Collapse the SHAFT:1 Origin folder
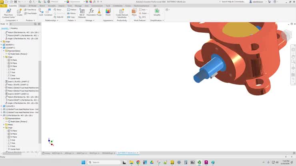Screen dimensions: 296x166 click(4, 57)
